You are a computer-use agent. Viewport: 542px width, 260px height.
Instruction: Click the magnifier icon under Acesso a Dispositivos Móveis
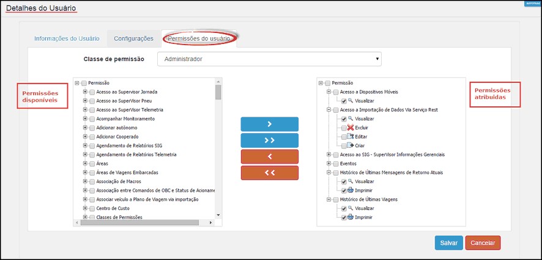coord(351,101)
